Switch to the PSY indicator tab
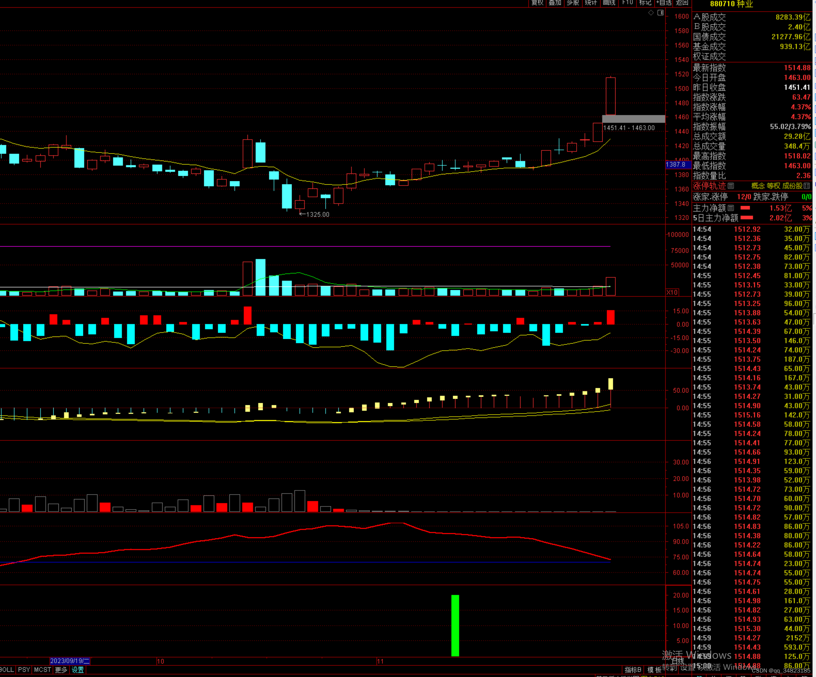This screenshot has height=677, width=816. [x=24, y=670]
